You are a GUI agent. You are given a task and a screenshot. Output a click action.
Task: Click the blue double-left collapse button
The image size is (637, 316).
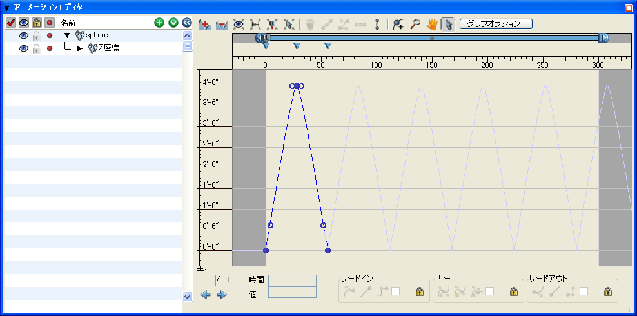click(187, 23)
